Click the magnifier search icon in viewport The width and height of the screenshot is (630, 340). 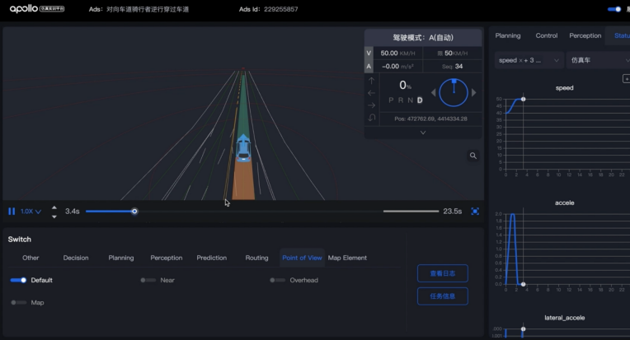[x=473, y=156]
